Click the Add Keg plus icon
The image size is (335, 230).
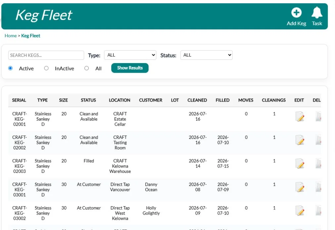click(x=296, y=13)
